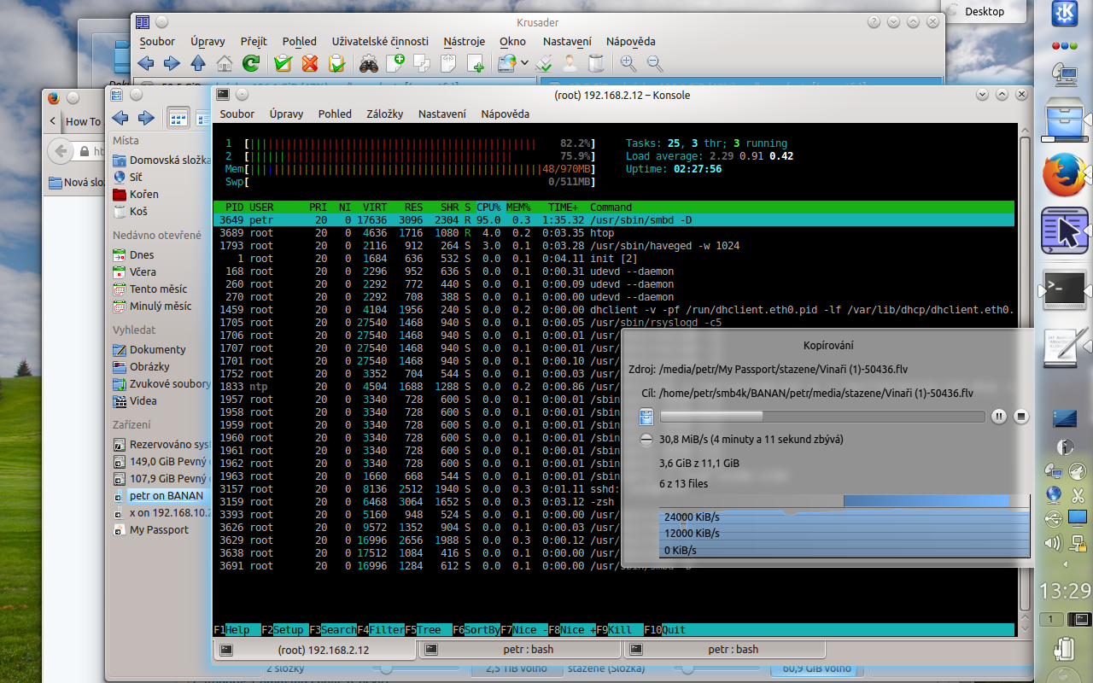Click the new document plus icon in Krusader
Viewport: 1093px width, 683px height.
click(395, 62)
